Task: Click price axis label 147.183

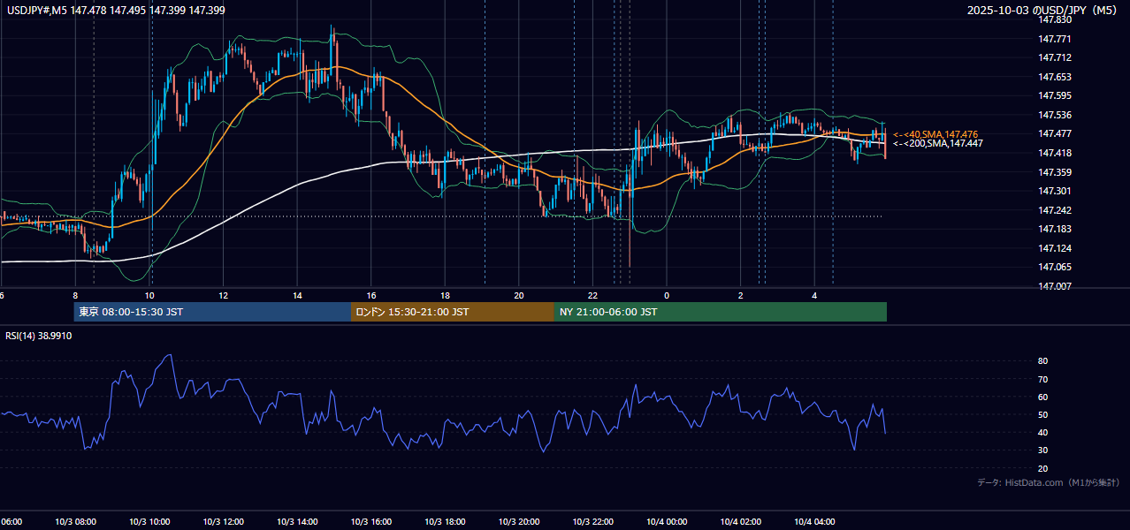Action: pos(1055,229)
